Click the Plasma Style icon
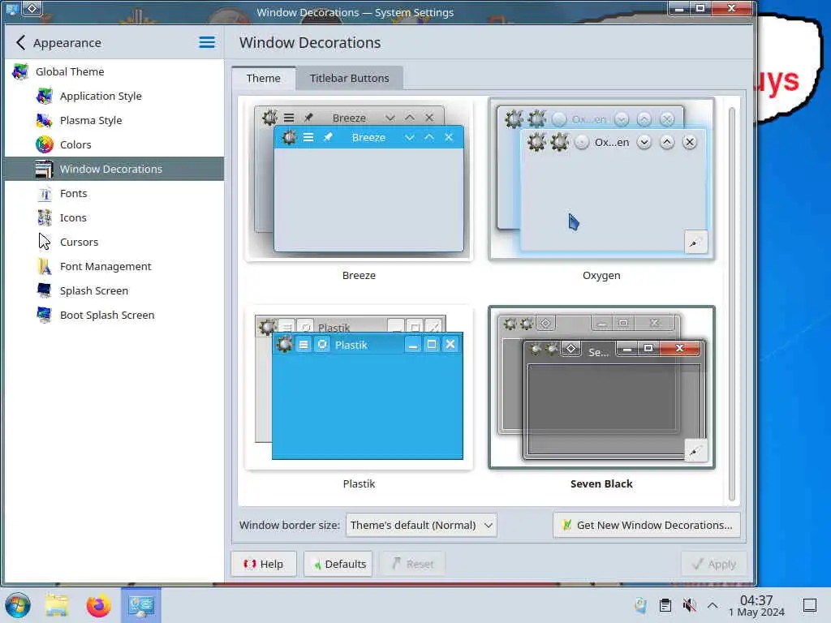 (x=45, y=120)
